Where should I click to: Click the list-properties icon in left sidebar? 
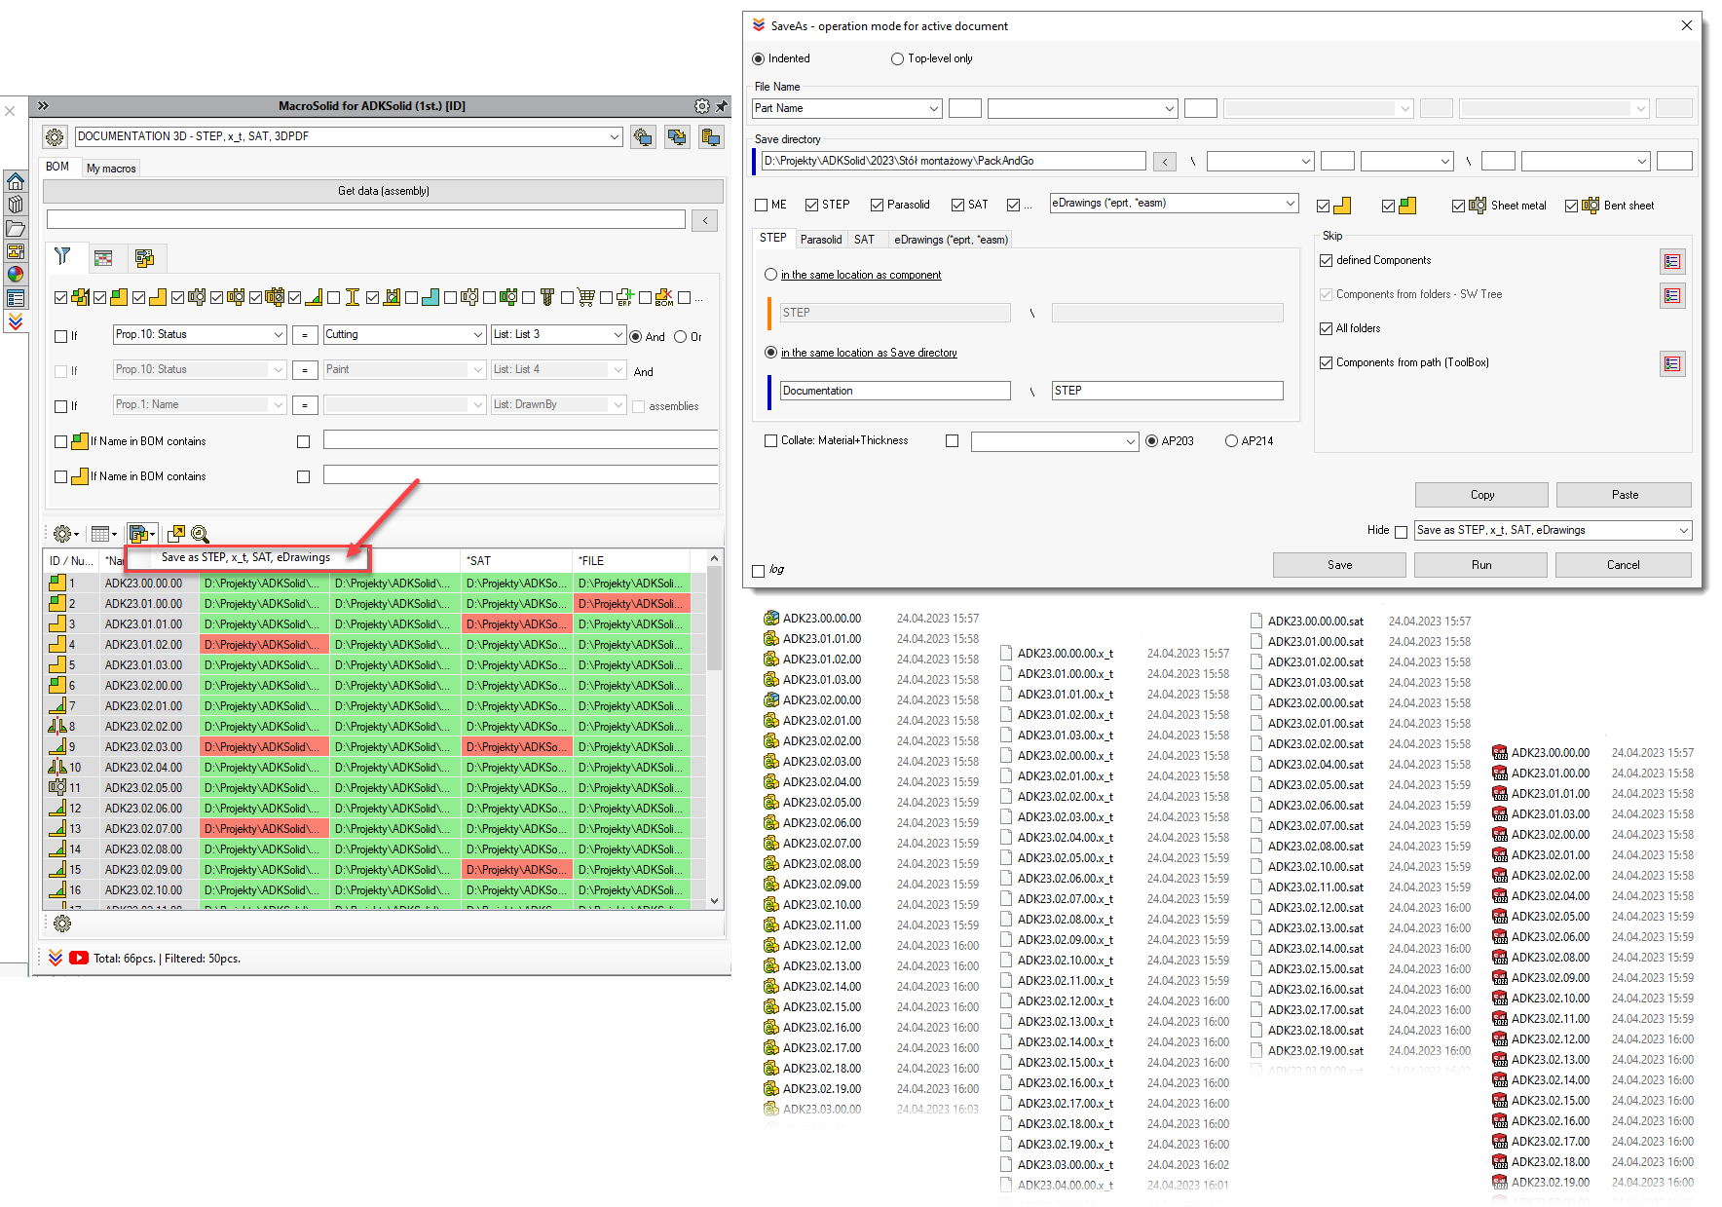pyautogui.click(x=16, y=298)
